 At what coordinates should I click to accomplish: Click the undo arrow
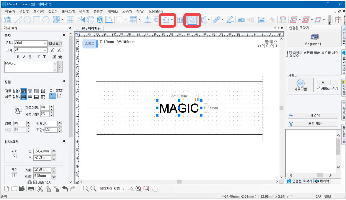click(x=65, y=189)
